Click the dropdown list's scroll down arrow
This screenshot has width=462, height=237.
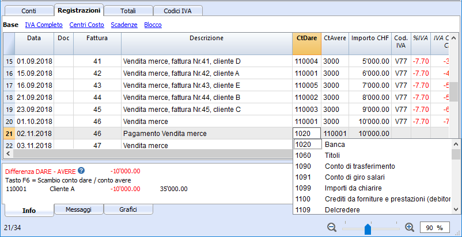pos(456,209)
